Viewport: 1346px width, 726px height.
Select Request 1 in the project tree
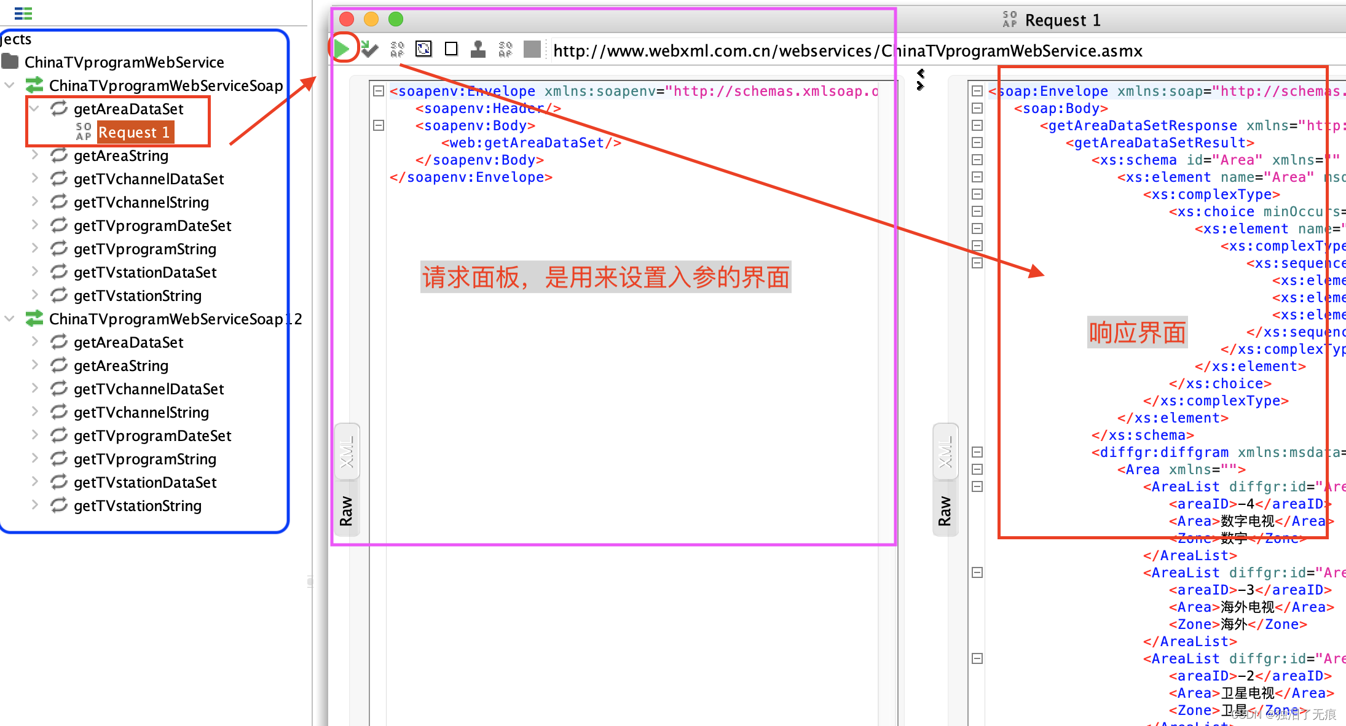pyautogui.click(x=134, y=132)
